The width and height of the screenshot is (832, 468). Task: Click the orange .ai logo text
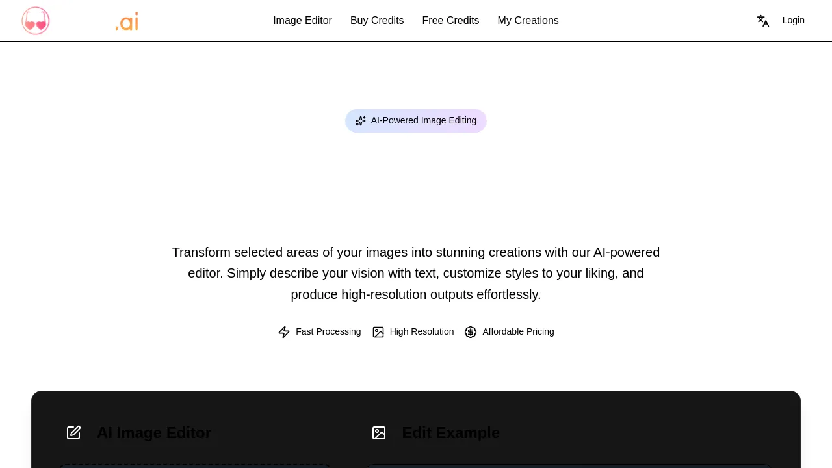click(127, 21)
